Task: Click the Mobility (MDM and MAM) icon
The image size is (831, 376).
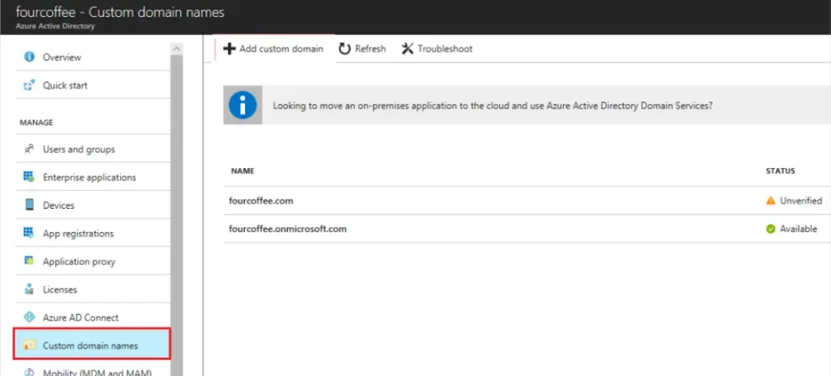Action: pyautogui.click(x=29, y=372)
